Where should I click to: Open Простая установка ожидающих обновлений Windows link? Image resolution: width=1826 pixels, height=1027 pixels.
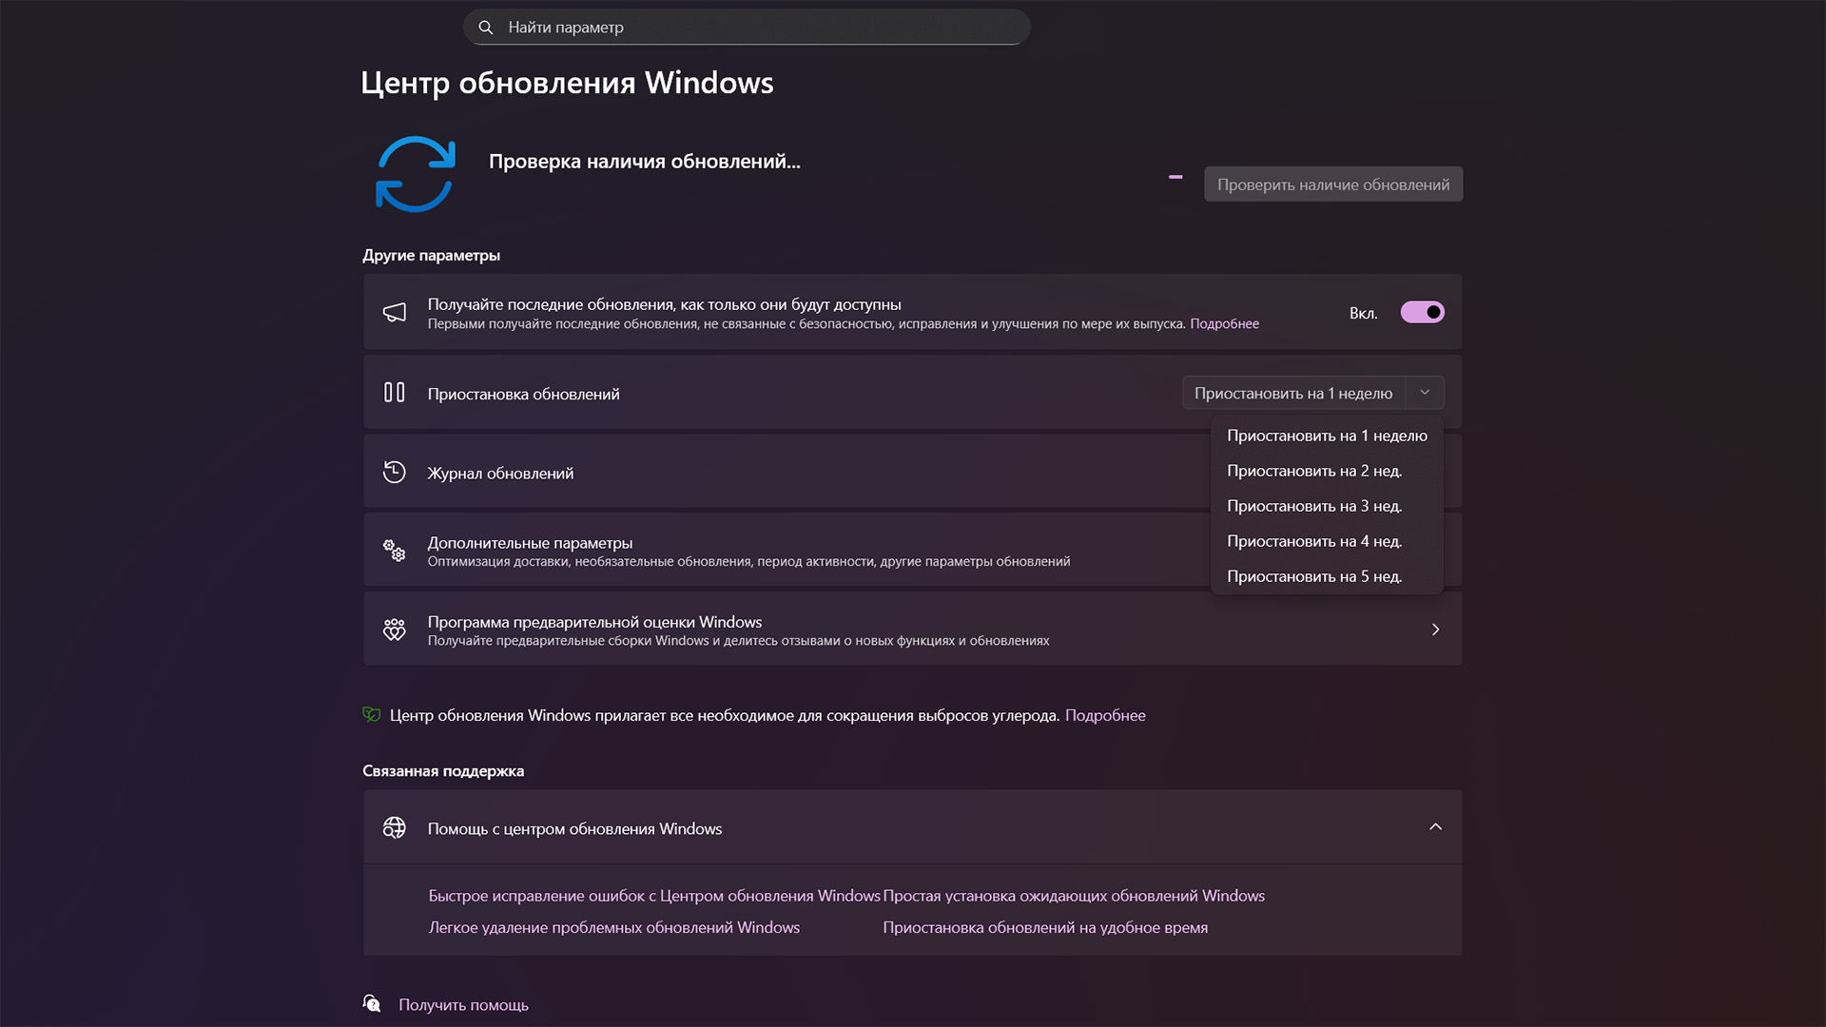1074,896
